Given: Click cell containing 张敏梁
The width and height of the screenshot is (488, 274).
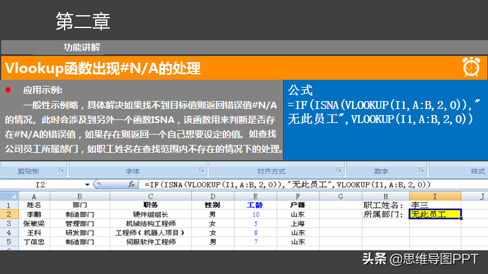Looking at the screenshot, I should [34, 223].
